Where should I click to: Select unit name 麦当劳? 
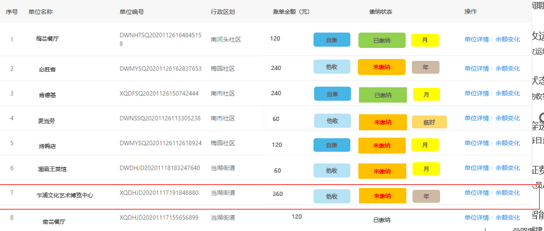(46, 121)
